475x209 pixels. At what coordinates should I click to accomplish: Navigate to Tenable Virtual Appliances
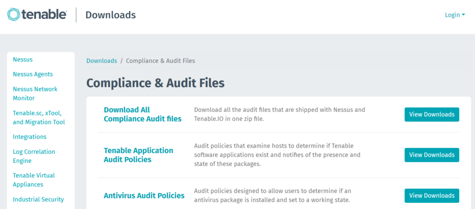(34, 180)
